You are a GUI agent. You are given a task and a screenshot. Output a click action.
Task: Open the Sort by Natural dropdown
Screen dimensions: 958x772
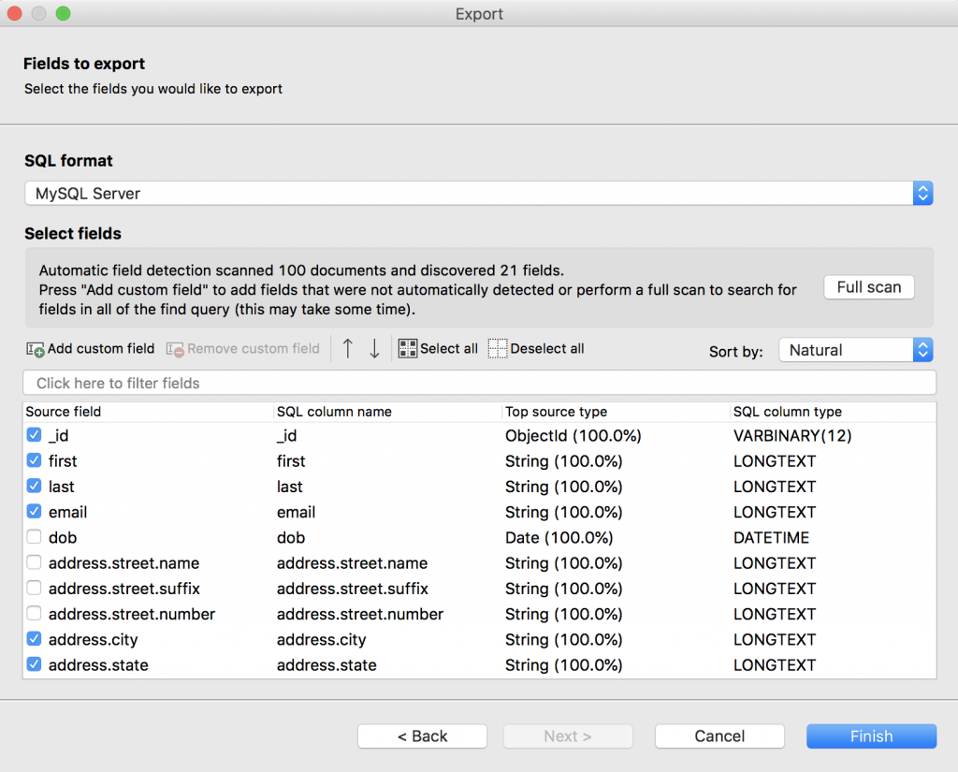[x=856, y=350]
